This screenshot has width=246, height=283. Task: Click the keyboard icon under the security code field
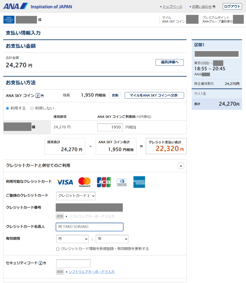click(60, 272)
